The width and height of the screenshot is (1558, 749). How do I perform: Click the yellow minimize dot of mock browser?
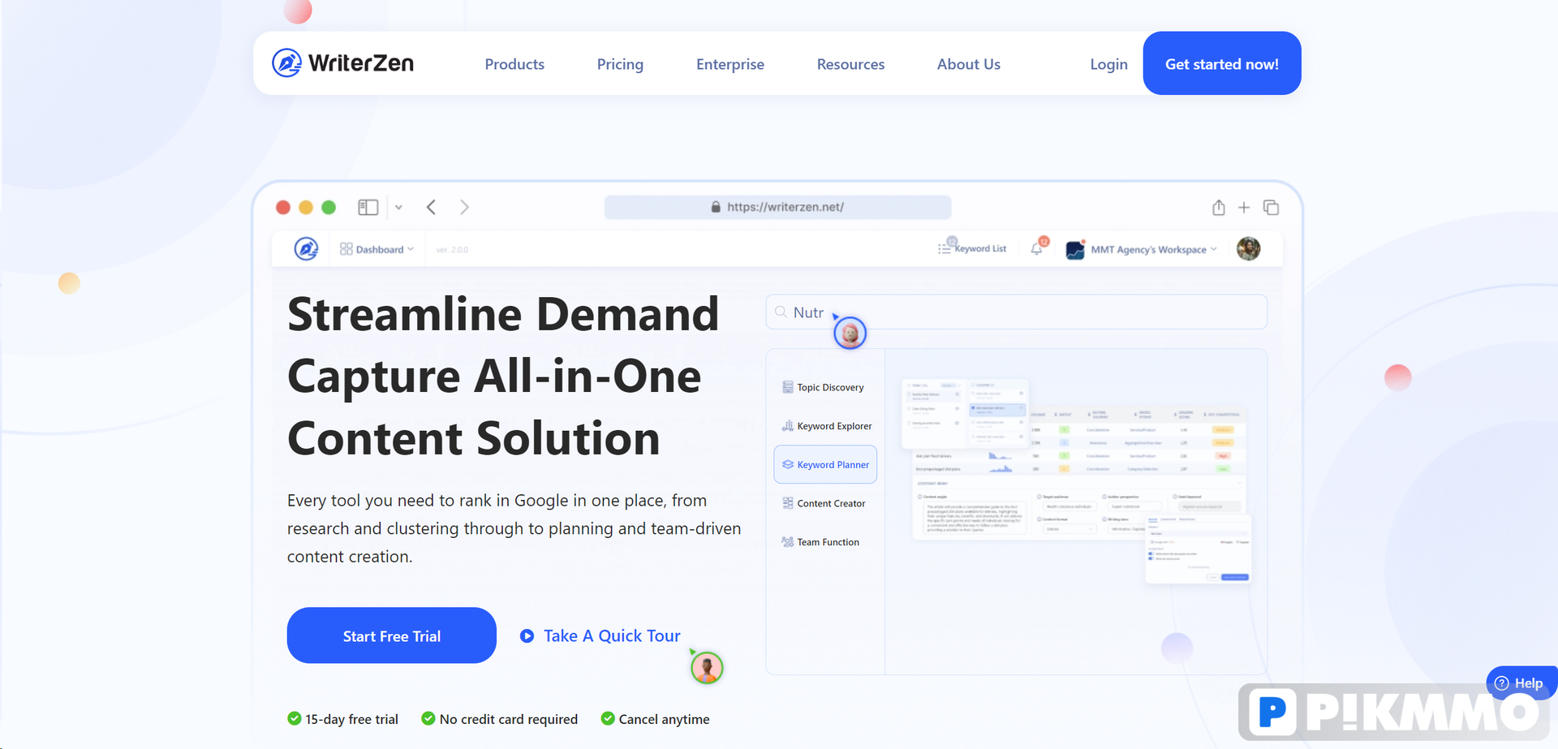point(306,207)
